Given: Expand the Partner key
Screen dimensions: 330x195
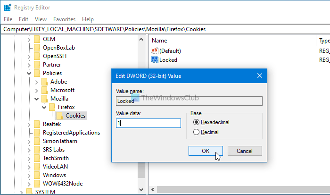Looking at the screenshot, I should [x=29, y=65].
